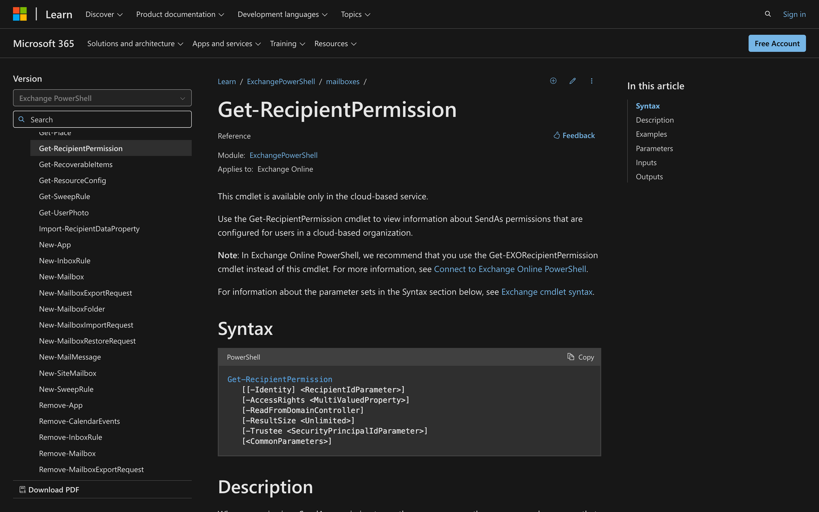The height and width of the screenshot is (512, 819).
Task: Follow the ExchangePowerShell breadcrumb link
Action: click(281, 82)
